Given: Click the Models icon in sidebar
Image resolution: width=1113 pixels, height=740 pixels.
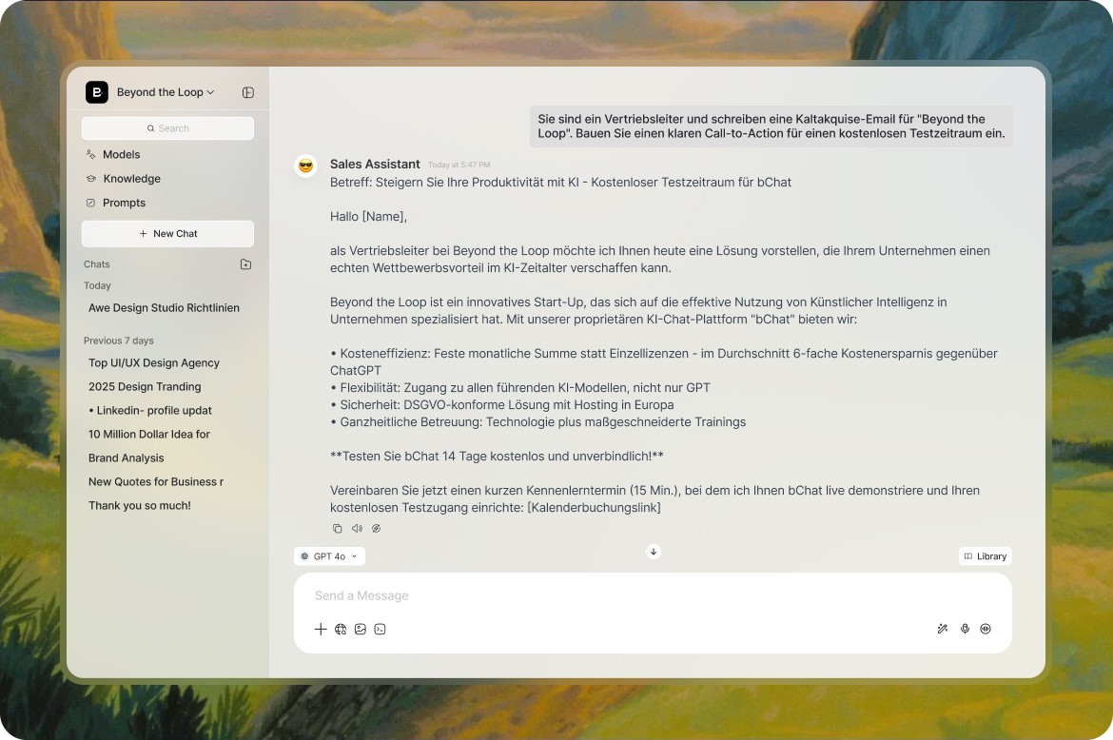Looking at the screenshot, I should (91, 154).
